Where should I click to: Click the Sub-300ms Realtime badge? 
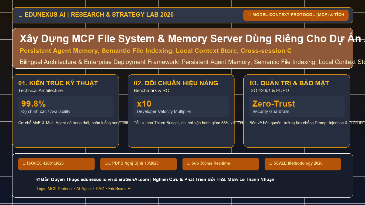[221, 164]
